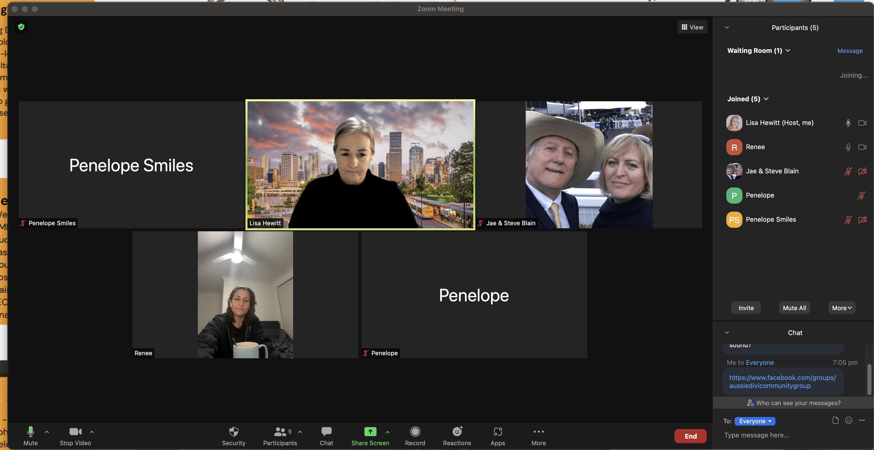Image resolution: width=874 pixels, height=450 pixels.
Task: Collapse the Joined (5) participants list
Action: [x=766, y=99]
